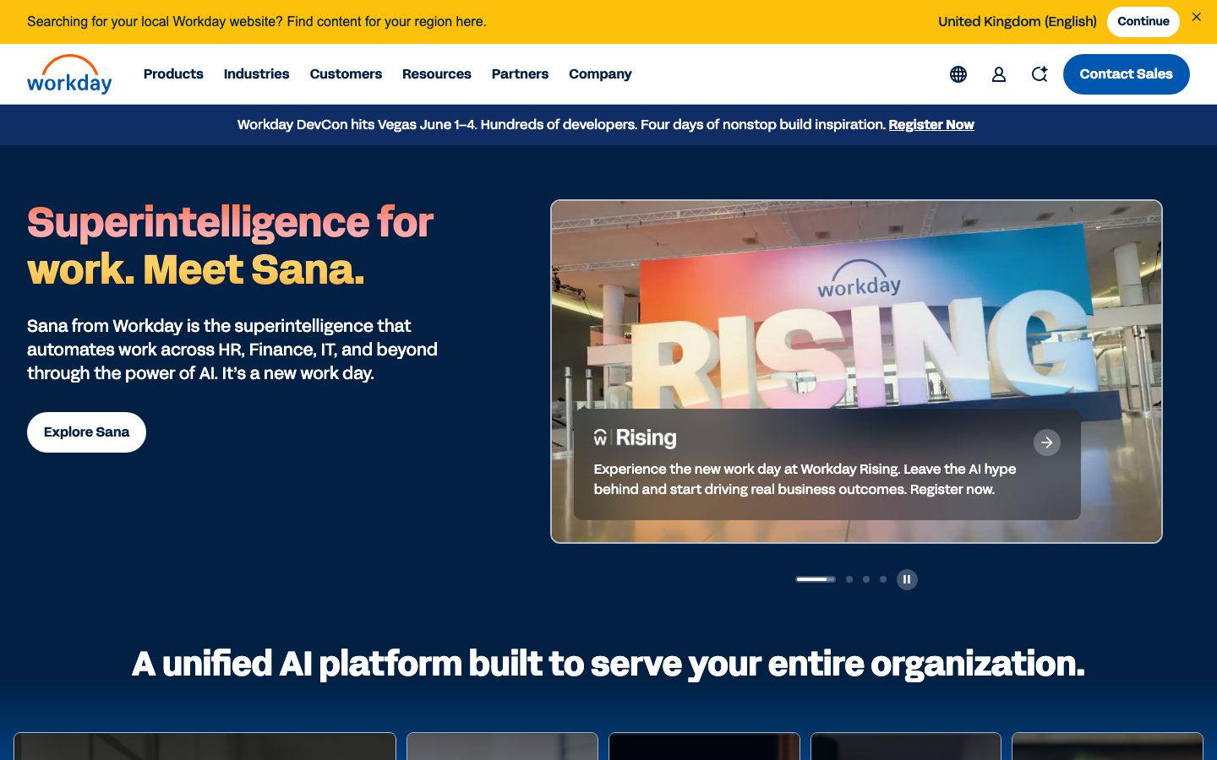Open the Company menu

tap(600, 74)
